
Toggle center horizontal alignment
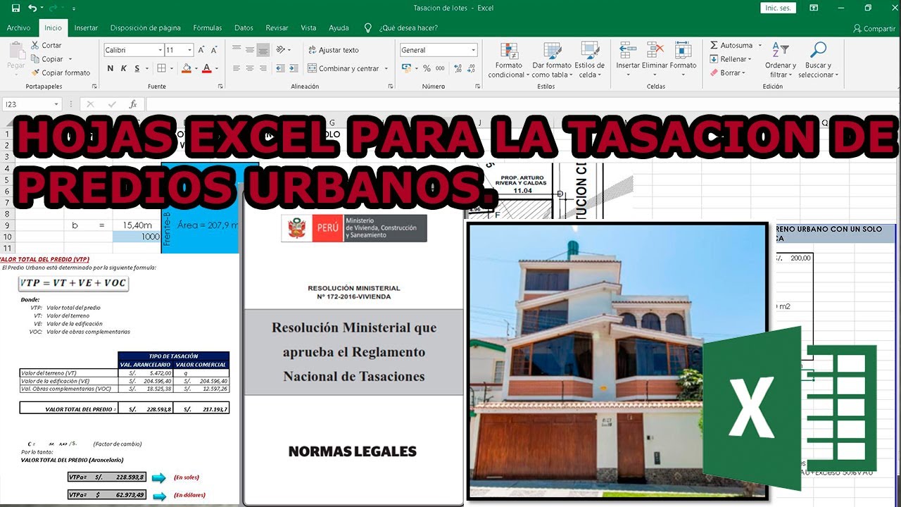point(249,68)
